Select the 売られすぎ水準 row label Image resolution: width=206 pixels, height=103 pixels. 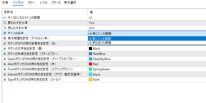(18, 28)
